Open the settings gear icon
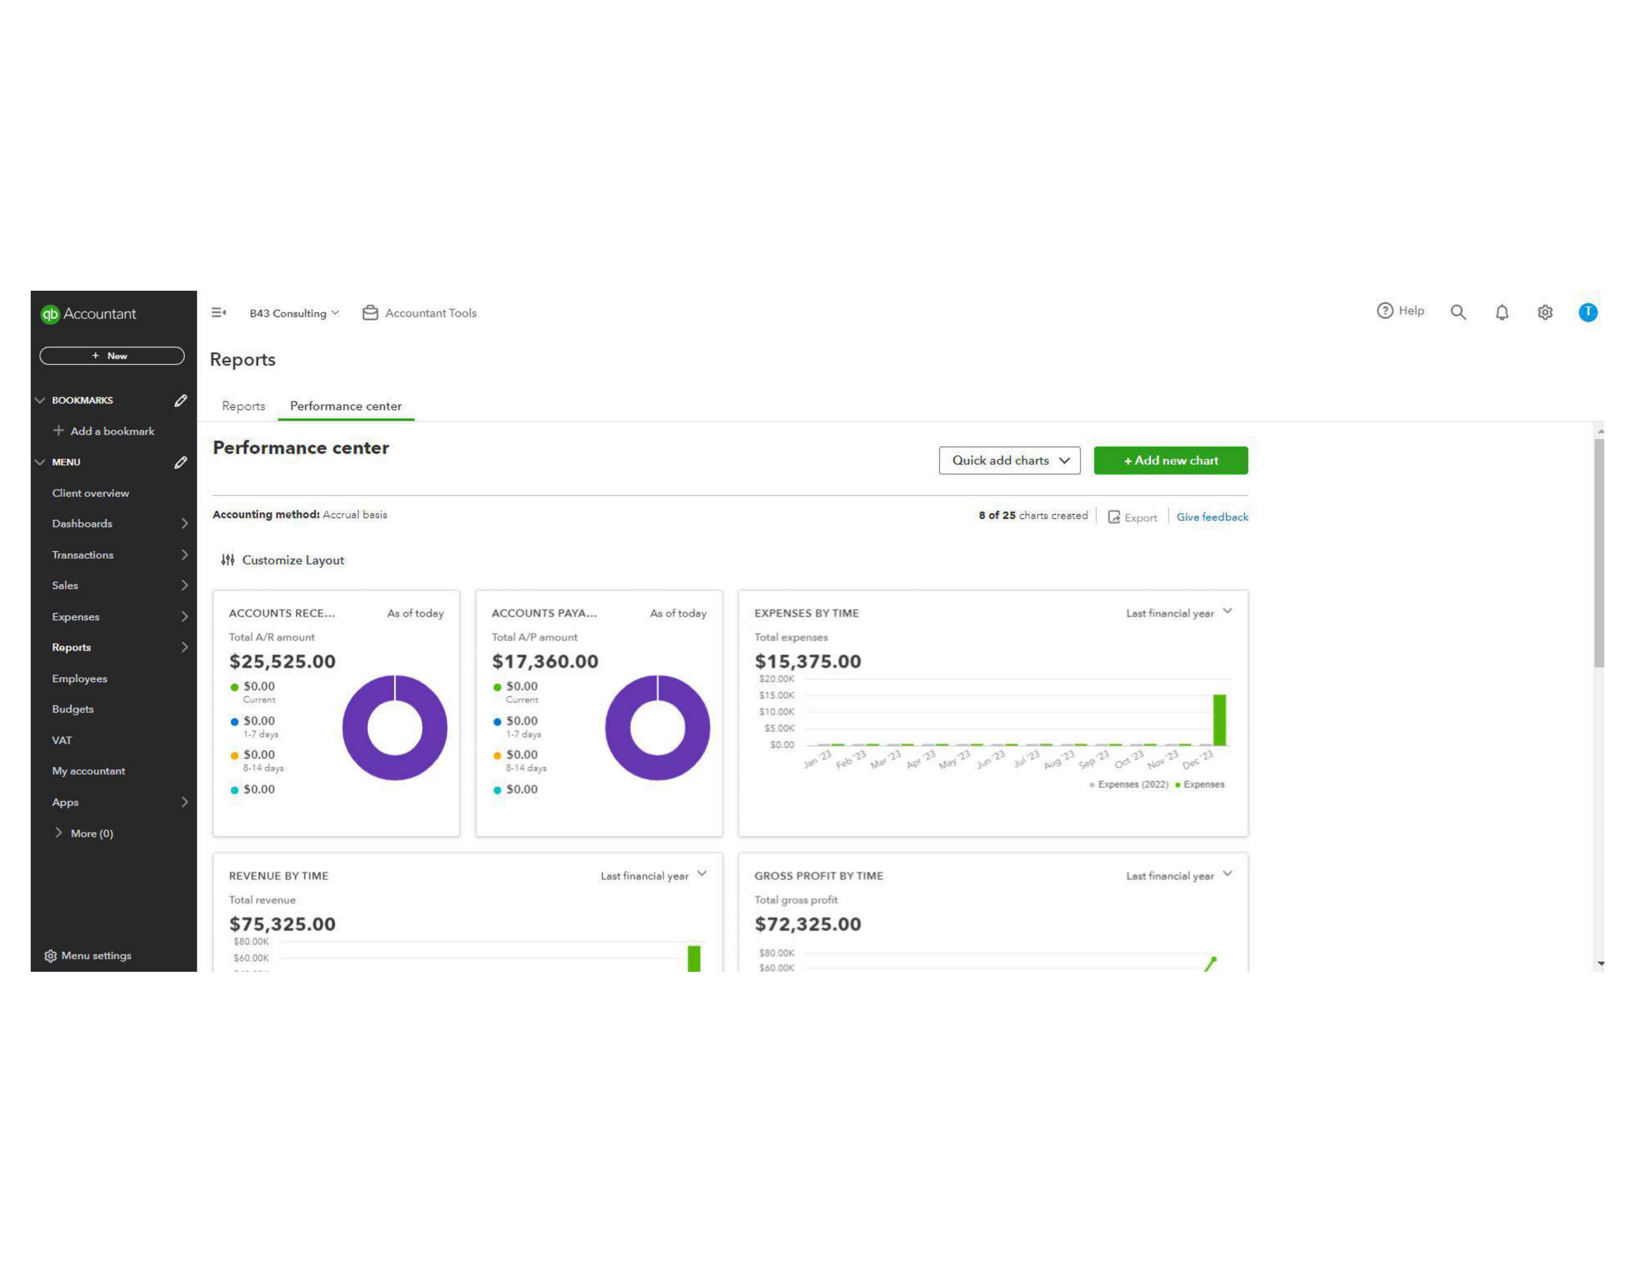Viewport: 1635px width, 1263px height. click(x=1544, y=313)
